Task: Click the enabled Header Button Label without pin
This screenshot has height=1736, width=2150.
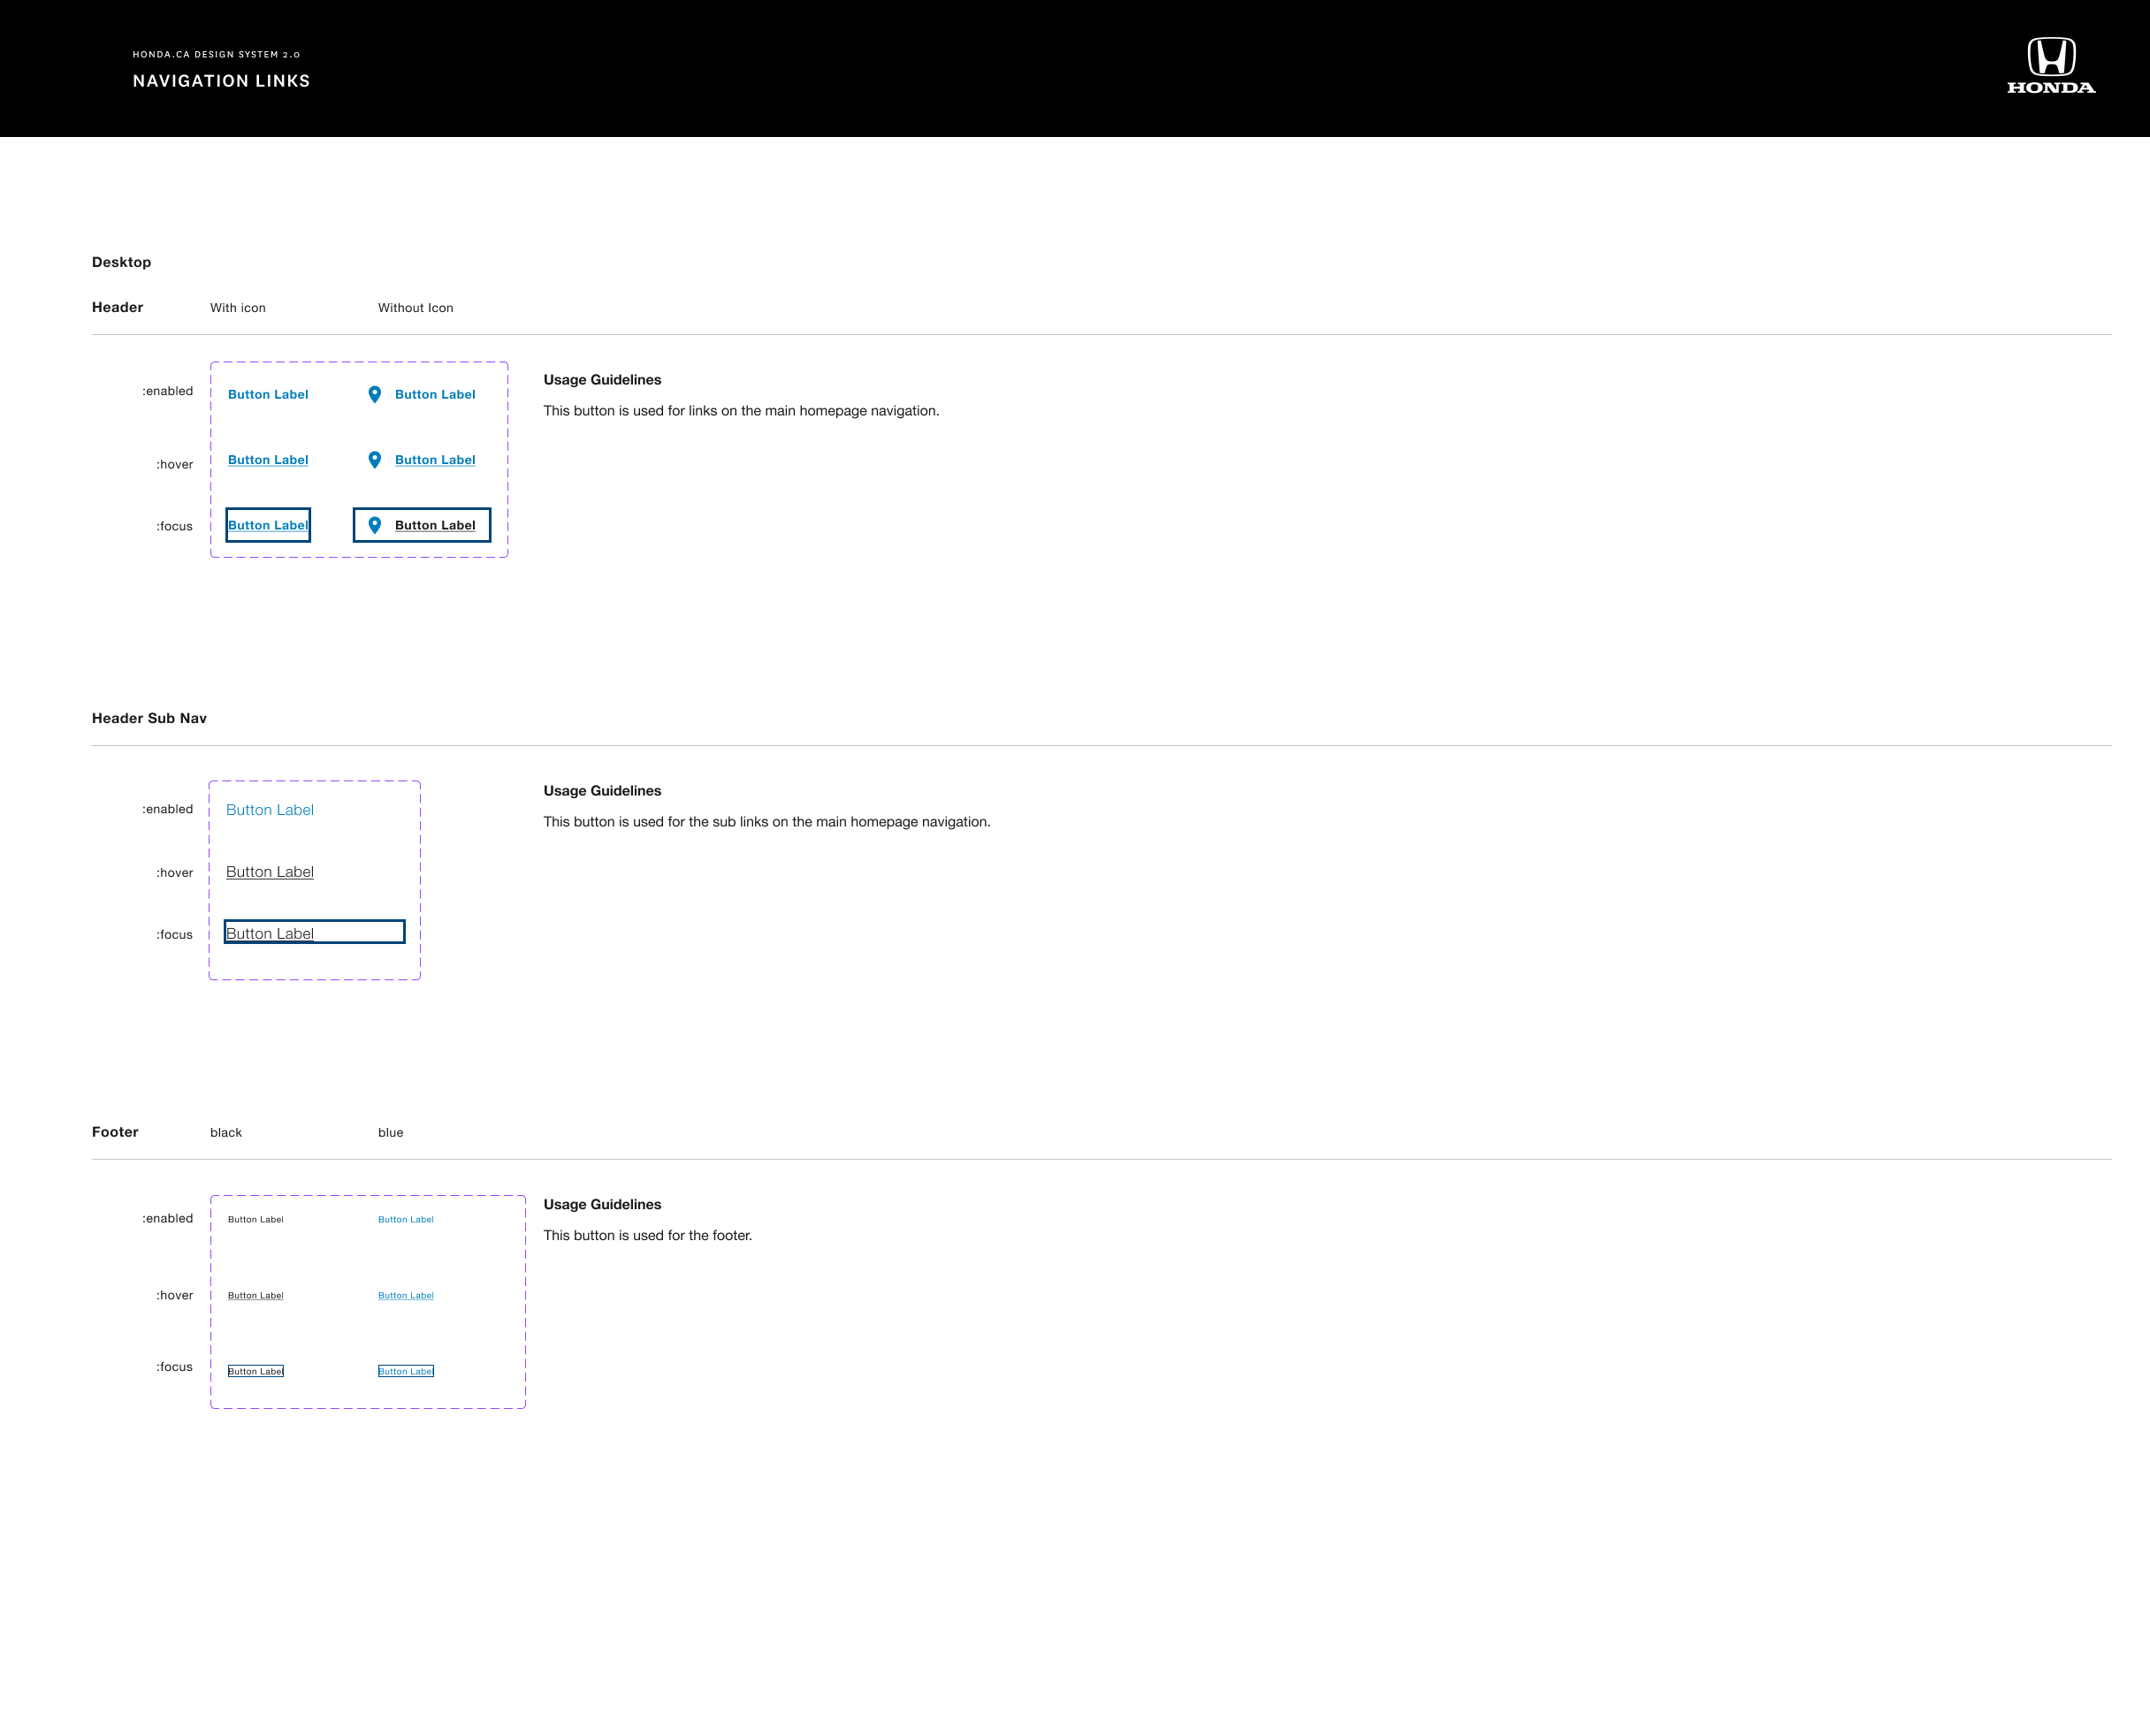Action: point(268,395)
